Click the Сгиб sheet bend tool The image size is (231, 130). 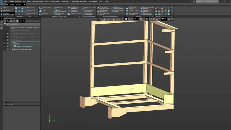(x=42, y=11)
